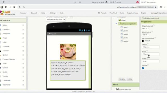Screen dimensions: 167x93
Task: Collapse the VerticalArrangement1 tree node
Action: (116, 24)
